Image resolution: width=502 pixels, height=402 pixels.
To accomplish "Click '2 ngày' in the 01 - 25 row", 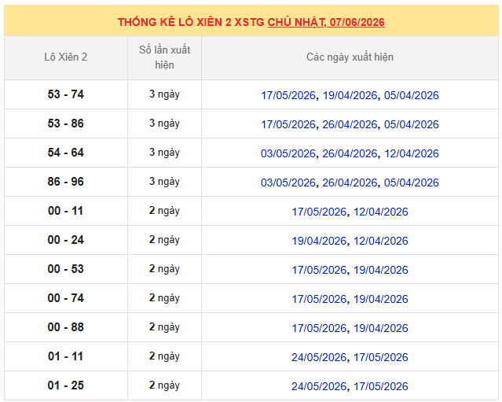I will (164, 385).
